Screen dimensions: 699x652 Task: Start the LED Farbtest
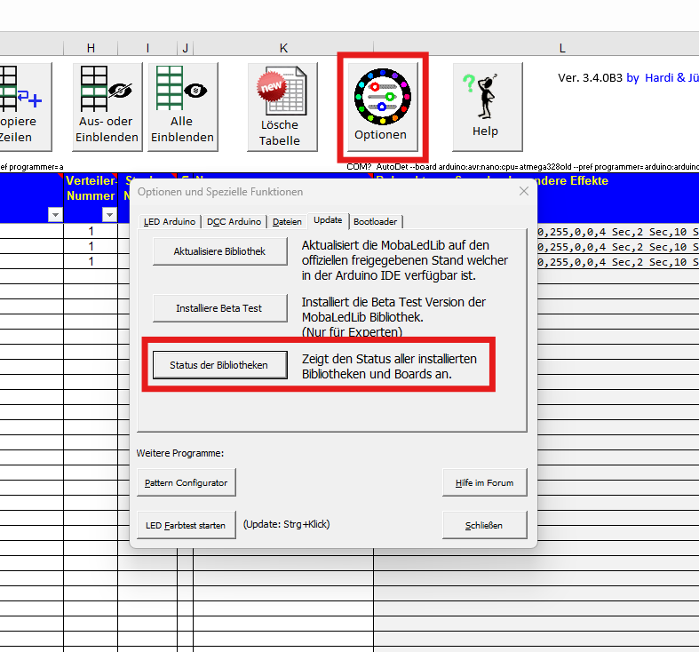pos(186,525)
